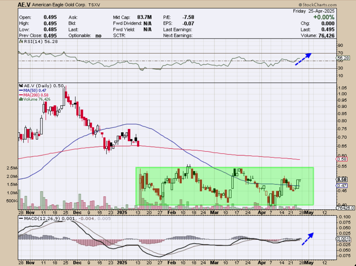
Task: Click the 90 level on the RSI axis
Action: 340,46
